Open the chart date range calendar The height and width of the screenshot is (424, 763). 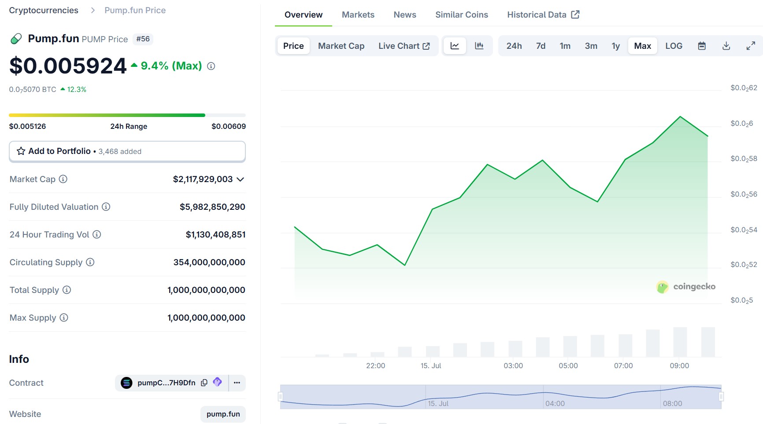coord(702,45)
